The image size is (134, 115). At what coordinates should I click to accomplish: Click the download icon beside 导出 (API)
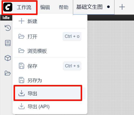[22, 106]
